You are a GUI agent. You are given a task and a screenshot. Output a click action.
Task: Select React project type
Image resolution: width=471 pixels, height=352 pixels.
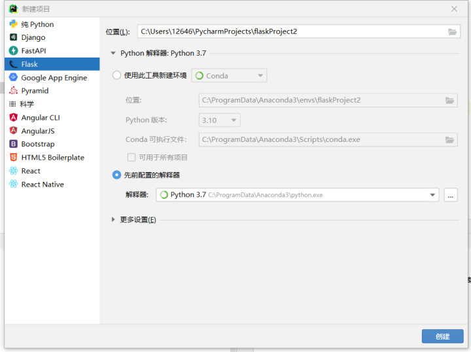coord(52,171)
